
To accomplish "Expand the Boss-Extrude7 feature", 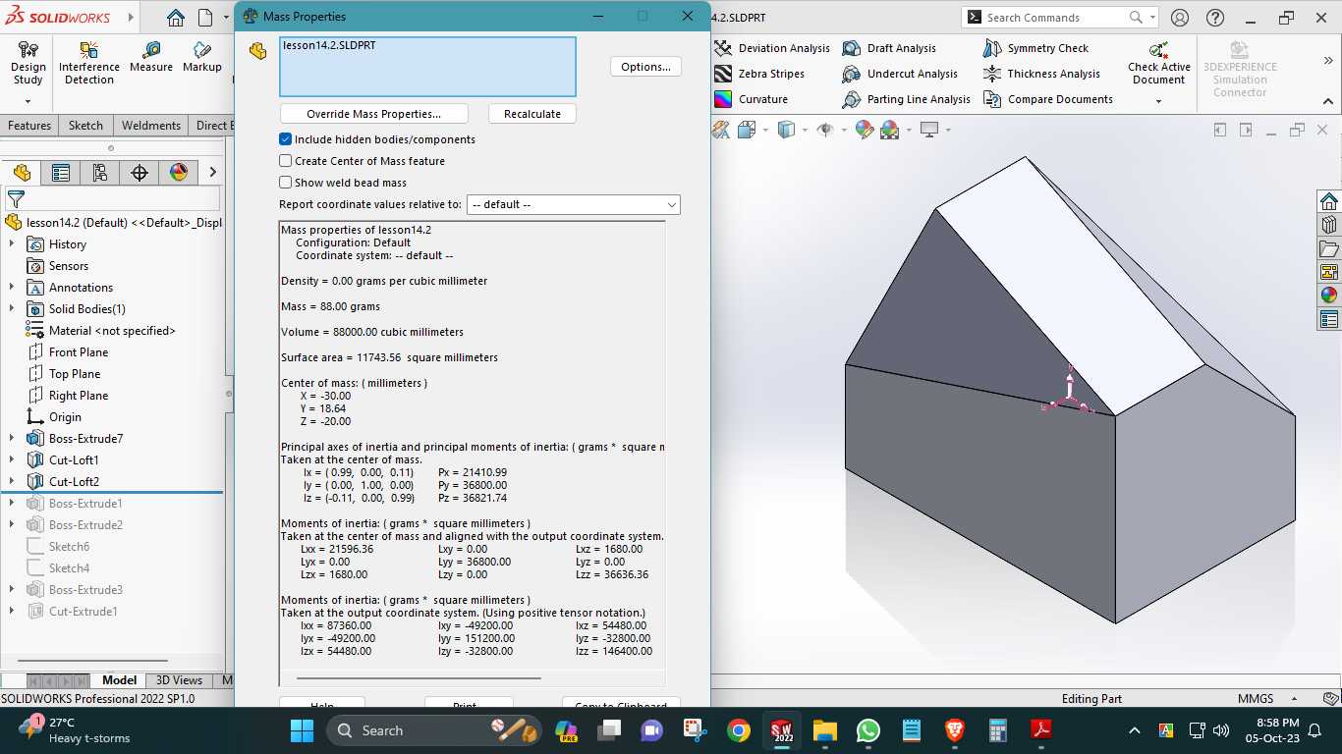I will (x=12, y=439).
